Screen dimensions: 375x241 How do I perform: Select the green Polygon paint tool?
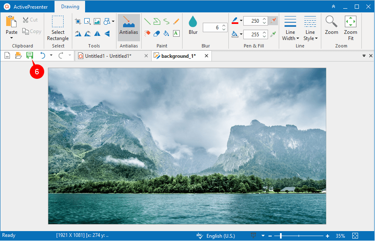coord(157,21)
